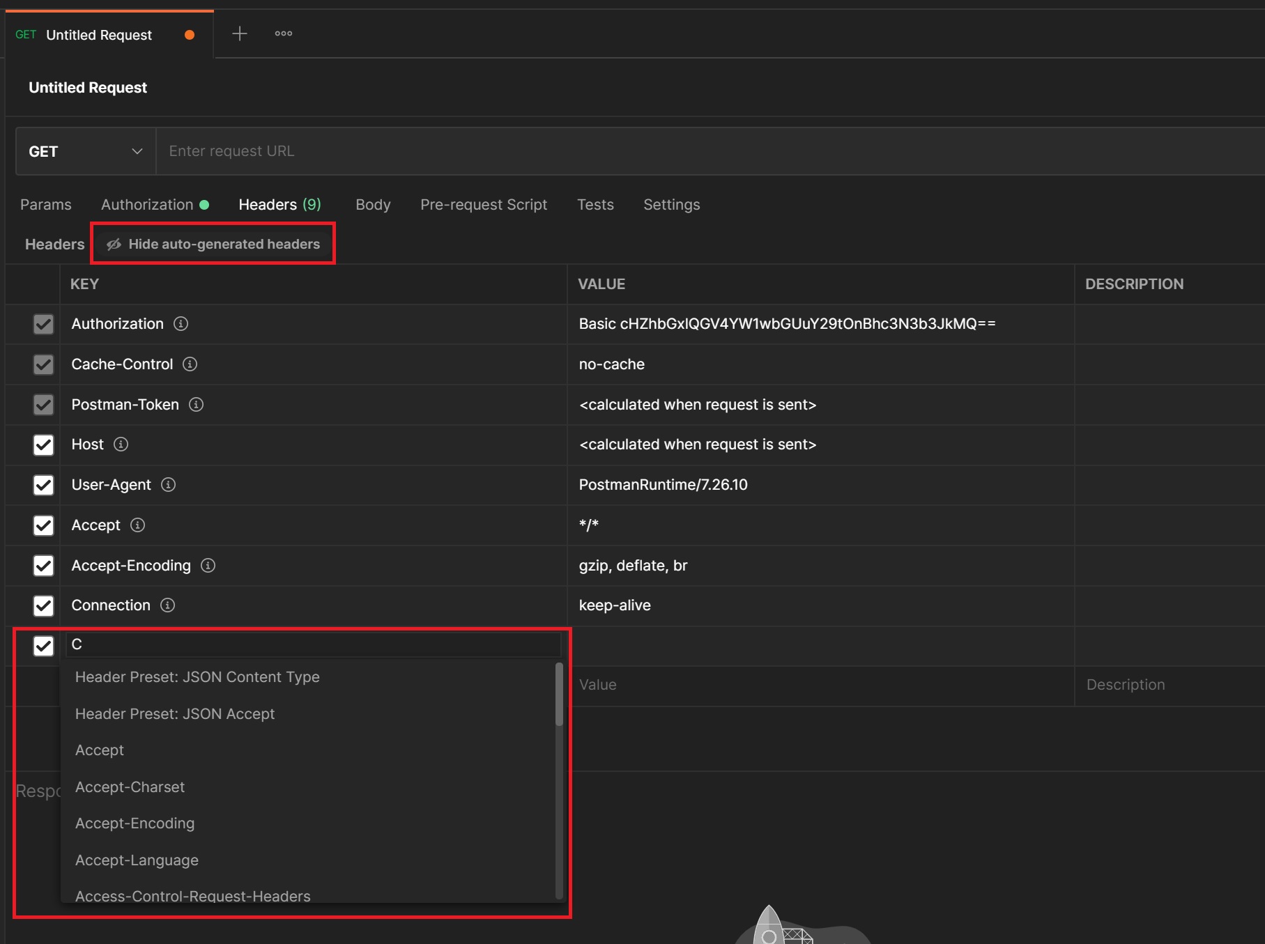1265x944 pixels.
Task: View info for User-Agent header
Action: point(168,485)
